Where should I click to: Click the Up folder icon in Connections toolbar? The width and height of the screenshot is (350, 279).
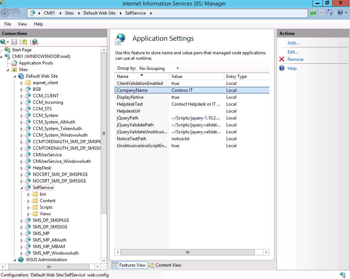coord(24,42)
